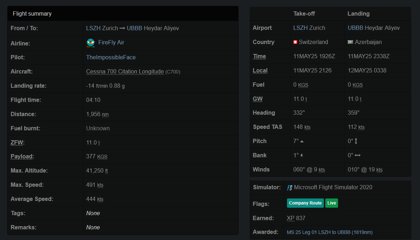This screenshot has width=420, height=240.
Task: Click the FireFly Air airline logo
Action: pyautogui.click(x=90, y=43)
